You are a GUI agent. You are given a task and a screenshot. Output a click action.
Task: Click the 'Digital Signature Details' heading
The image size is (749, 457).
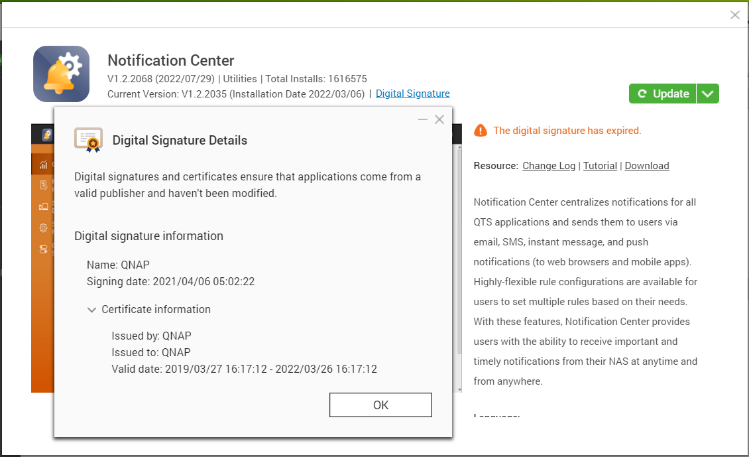180,140
